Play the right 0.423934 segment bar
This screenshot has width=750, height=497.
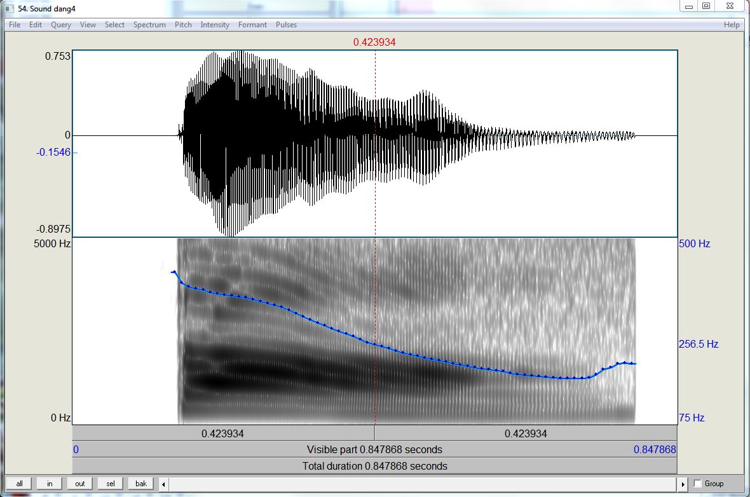coord(526,433)
